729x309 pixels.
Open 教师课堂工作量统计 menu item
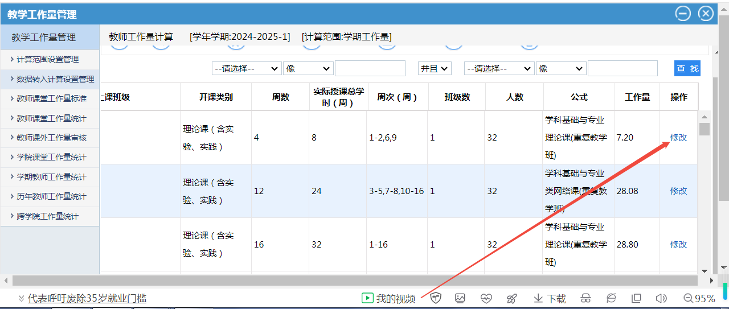coord(51,118)
